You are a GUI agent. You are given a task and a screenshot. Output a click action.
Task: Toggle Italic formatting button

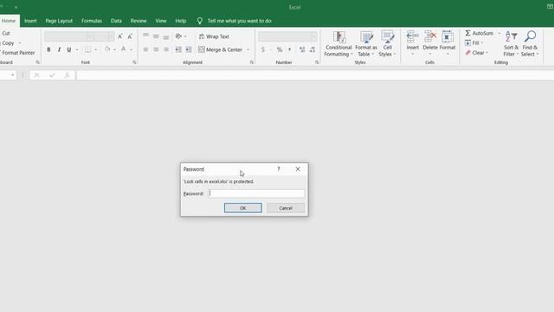[x=59, y=49]
